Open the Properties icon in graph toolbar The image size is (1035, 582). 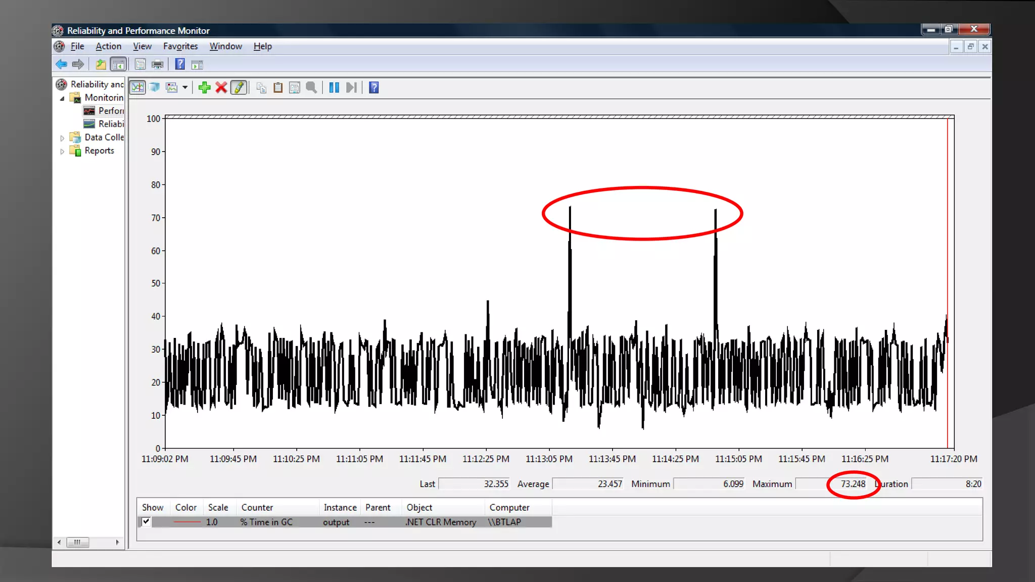tap(295, 87)
